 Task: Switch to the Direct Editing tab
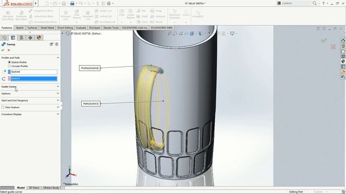[x=65, y=27]
